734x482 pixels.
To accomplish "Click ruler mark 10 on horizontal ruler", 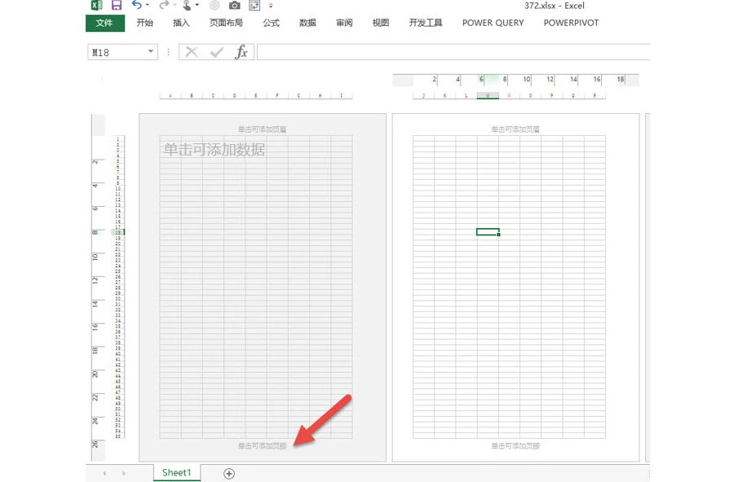I will 527,80.
